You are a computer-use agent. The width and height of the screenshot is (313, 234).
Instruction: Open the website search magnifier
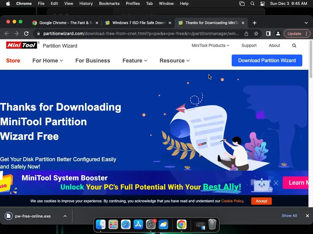294,46
